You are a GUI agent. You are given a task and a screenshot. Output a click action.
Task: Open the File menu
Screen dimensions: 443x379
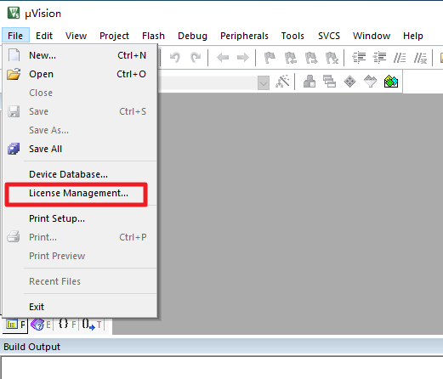tap(15, 36)
